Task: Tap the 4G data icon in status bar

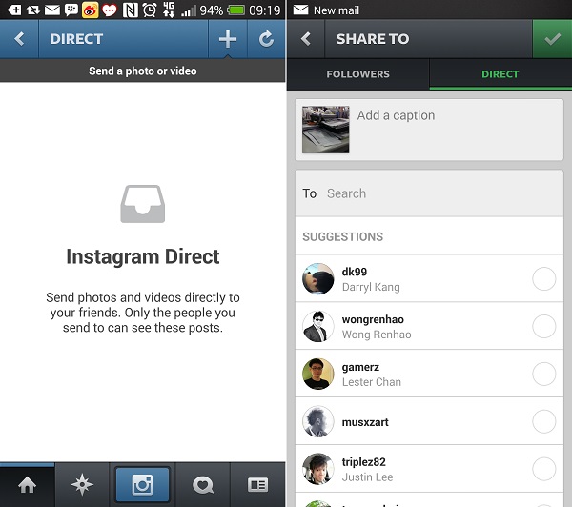Action: pos(169,10)
